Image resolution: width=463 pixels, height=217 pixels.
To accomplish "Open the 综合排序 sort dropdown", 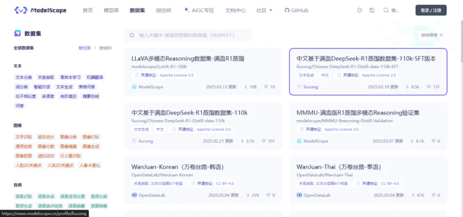I will 432,35.
